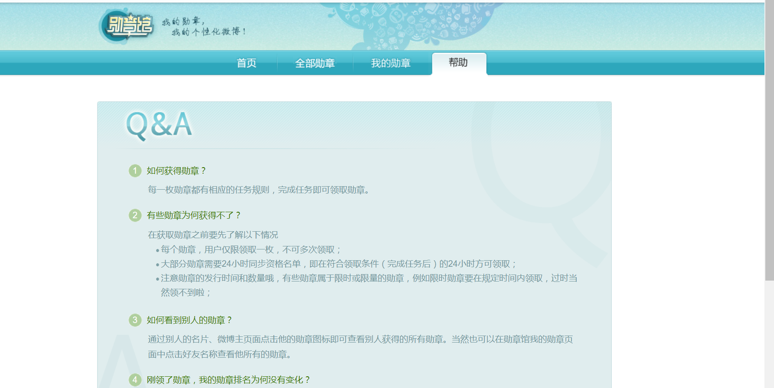The image size is (774, 388).
Task: Click the number 4 question badge
Action: pyautogui.click(x=135, y=380)
